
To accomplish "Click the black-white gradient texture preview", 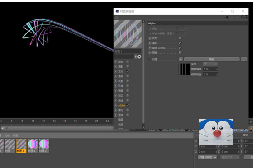I will (x=185, y=69).
